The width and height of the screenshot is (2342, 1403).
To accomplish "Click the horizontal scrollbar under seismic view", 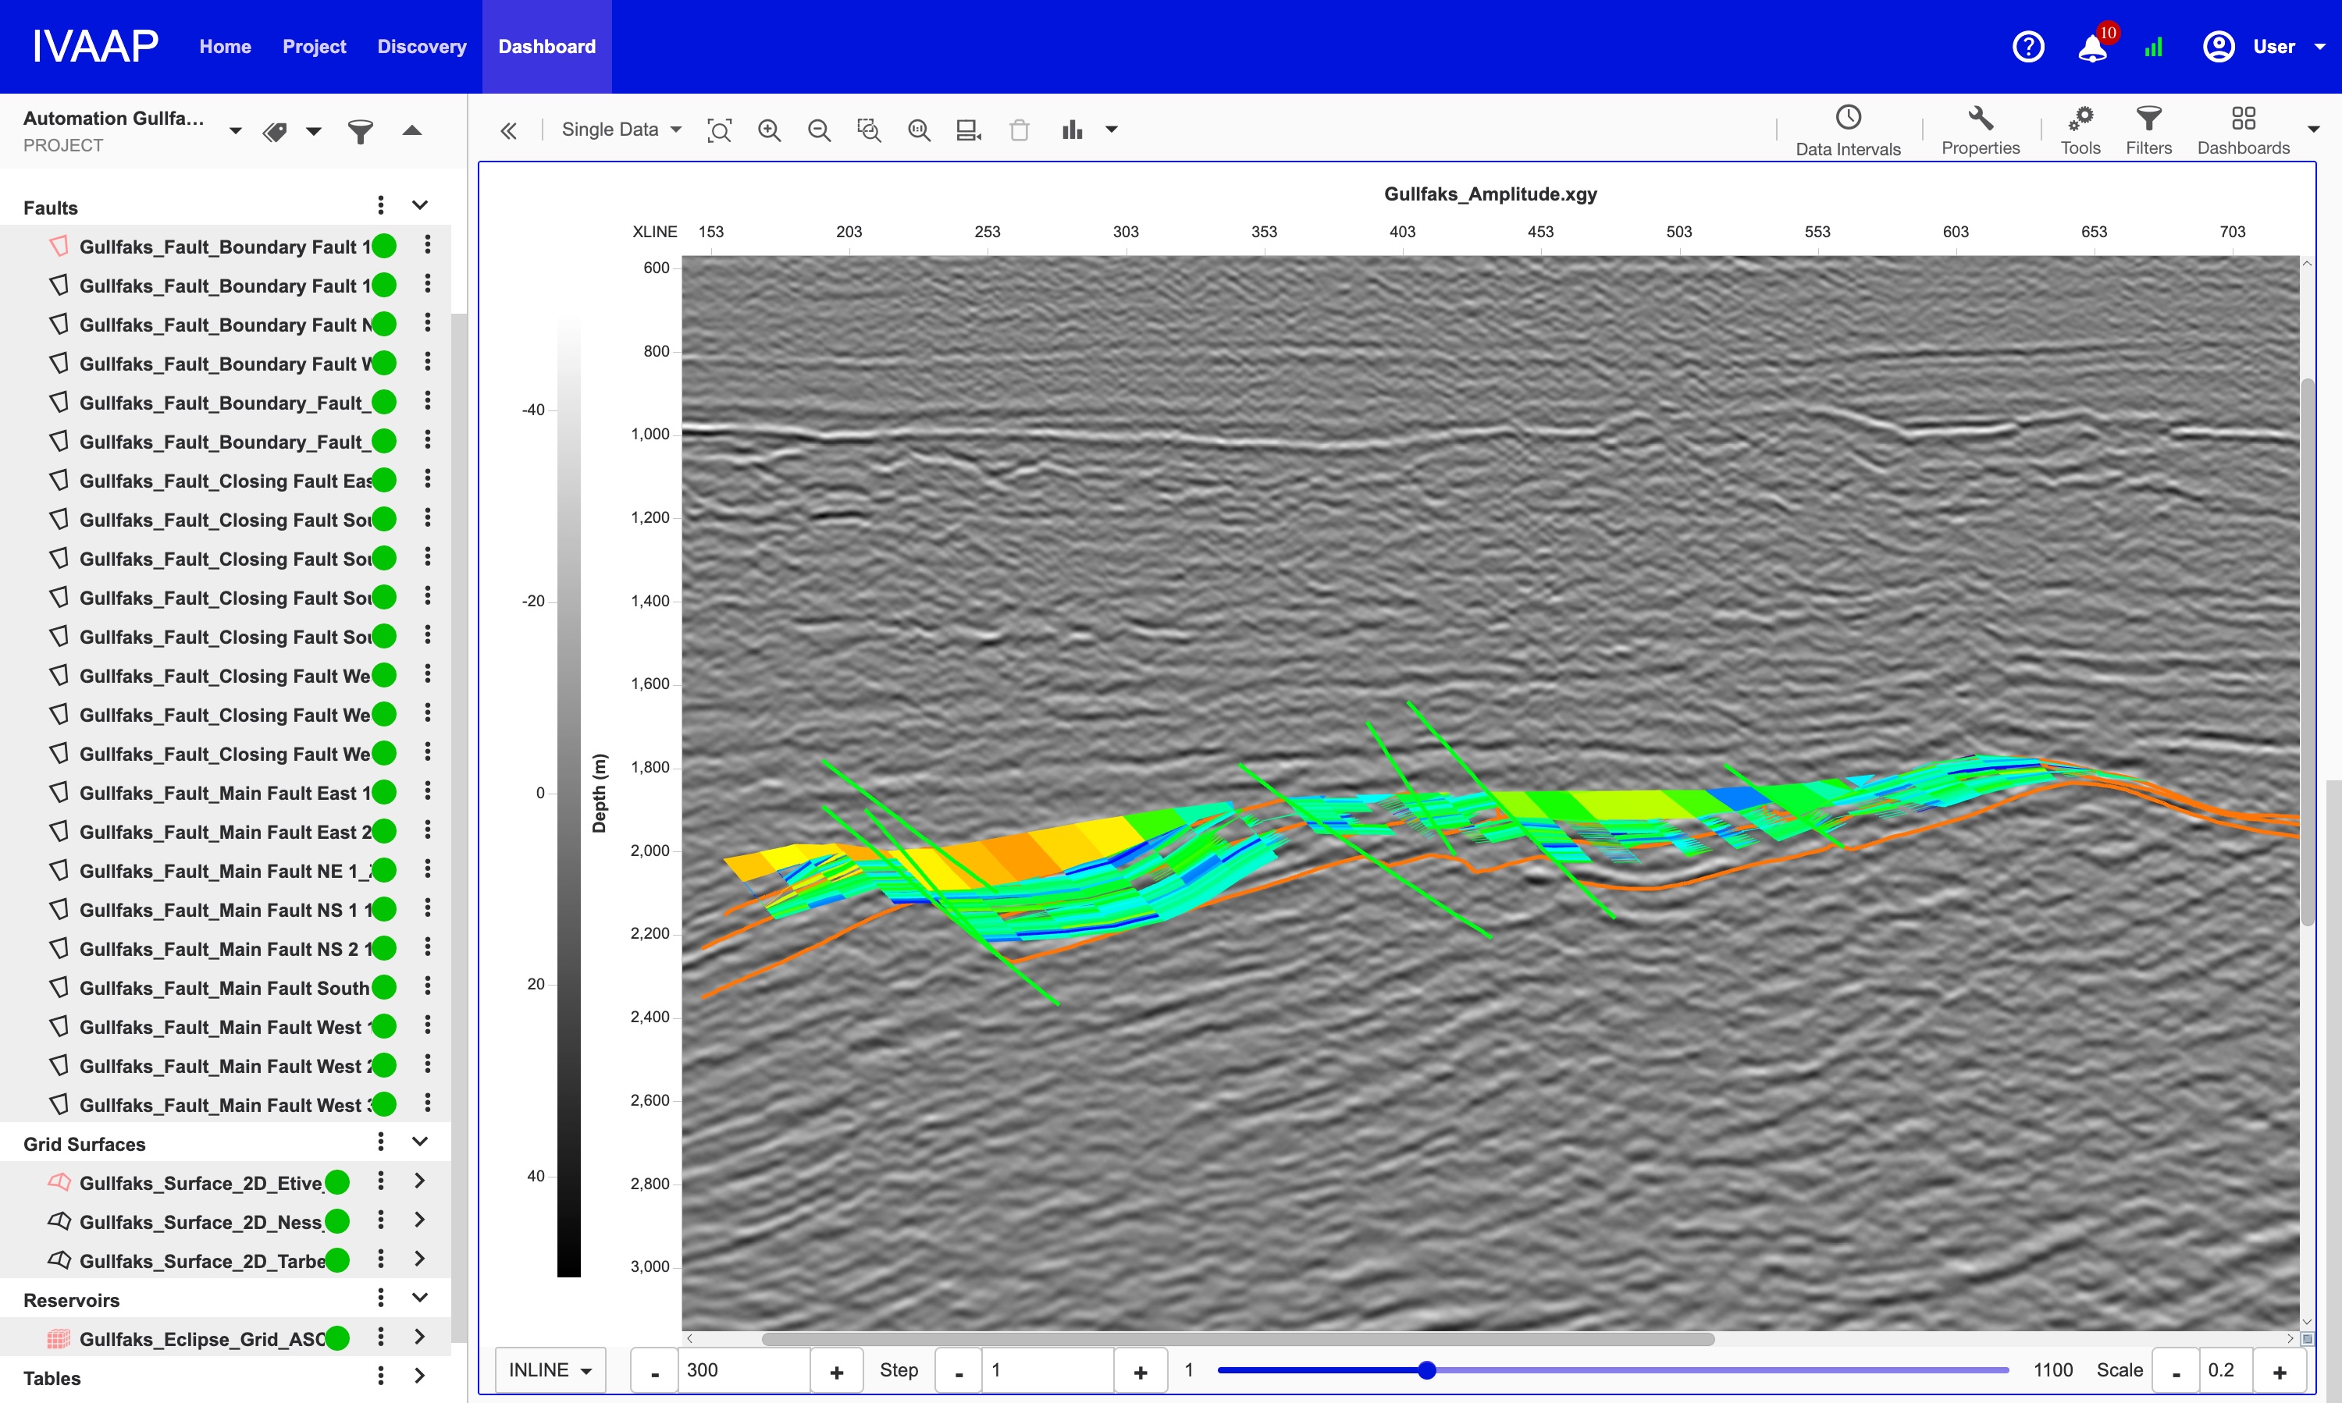I will tap(1238, 1339).
